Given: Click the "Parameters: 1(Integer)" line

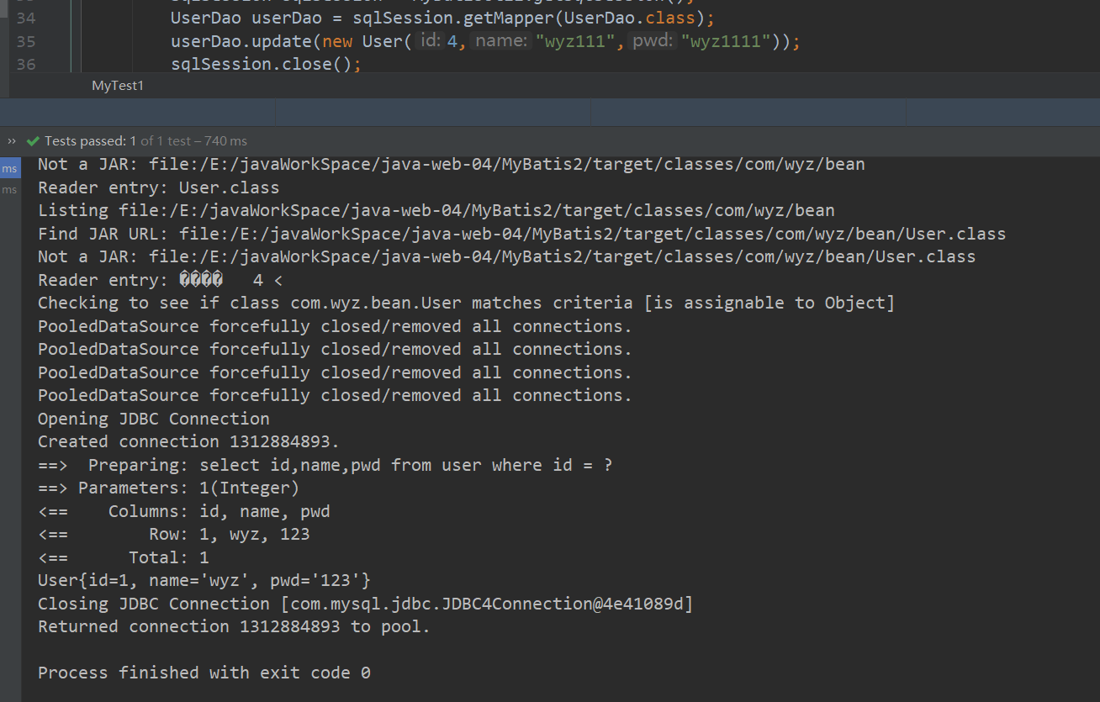Looking at the screenshot, I should click(168, 488).
